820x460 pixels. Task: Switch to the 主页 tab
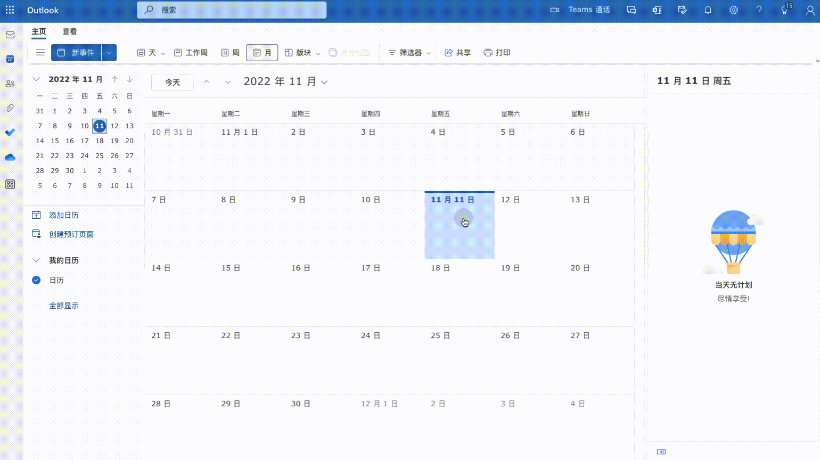(39, 31)
